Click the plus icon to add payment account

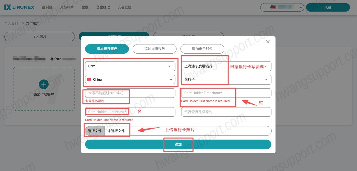[x=44, y=84]
